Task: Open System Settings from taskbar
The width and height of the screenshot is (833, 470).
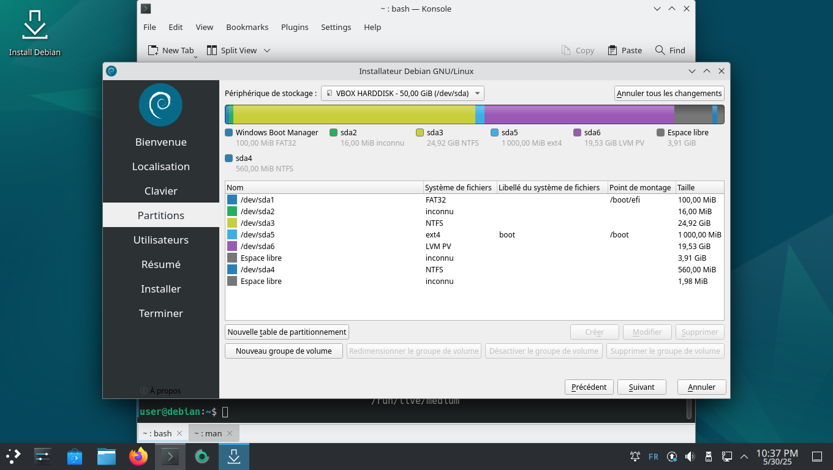Action: coord(43,456)
